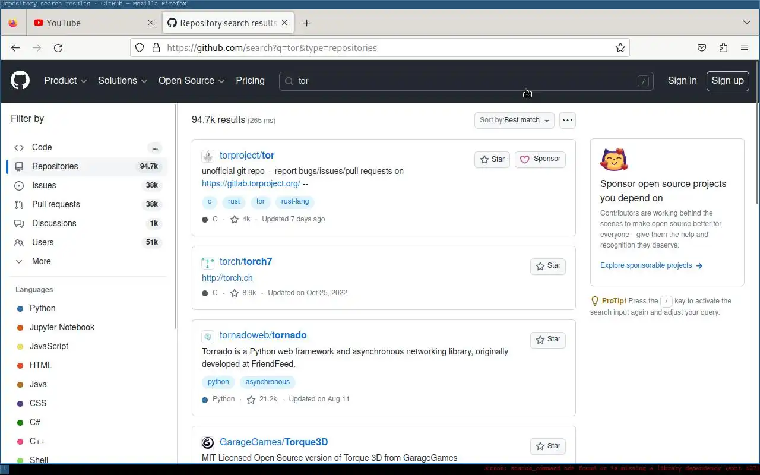Star the torproject/tor repository
Viewport: 760px width, 475px height.
click(492, 159)
